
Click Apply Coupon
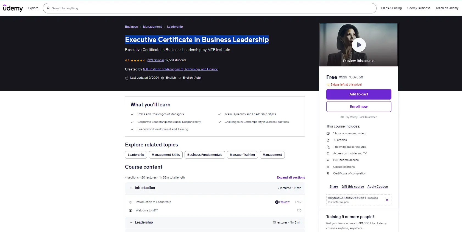pyautogui.click(x=378, y=187)
